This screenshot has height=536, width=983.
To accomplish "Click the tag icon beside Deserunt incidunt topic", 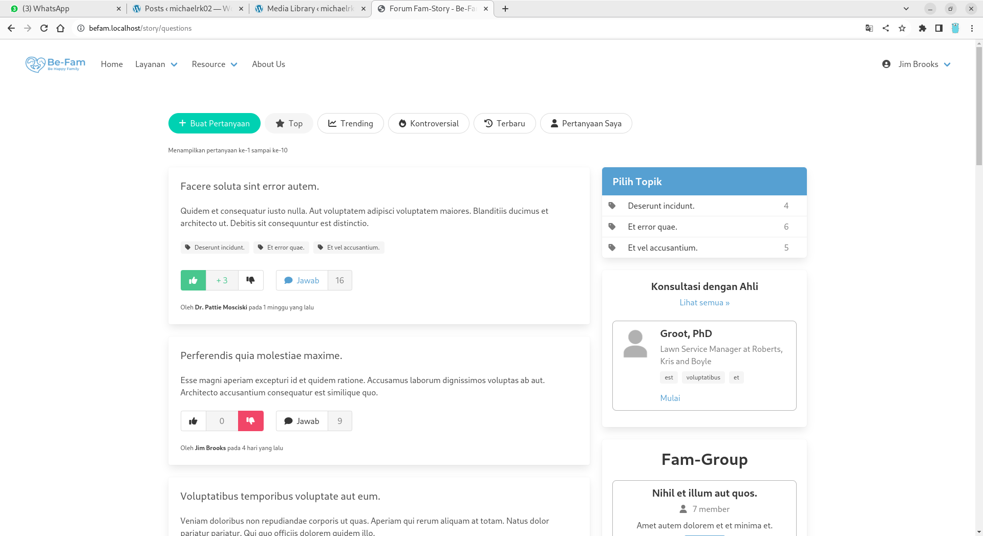I will pyautogui.click(x=612, y=206).
